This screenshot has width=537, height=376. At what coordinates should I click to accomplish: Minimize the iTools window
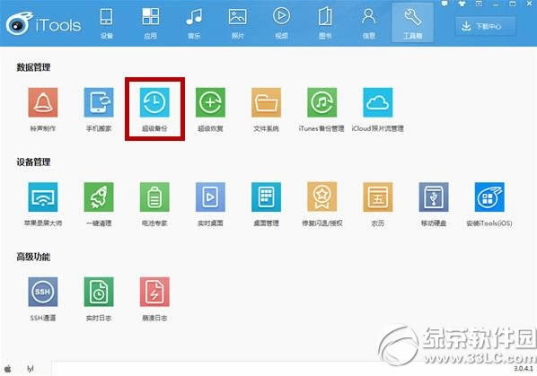pos(496,4)
